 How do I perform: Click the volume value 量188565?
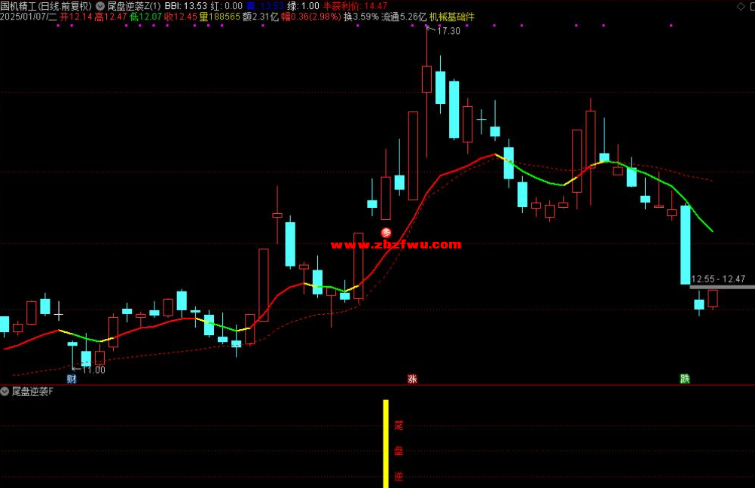pos(219,17)
